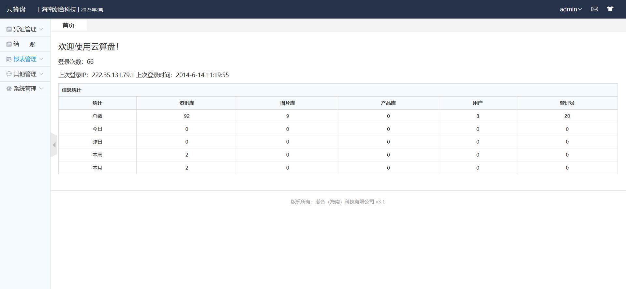
Task: Expand the 报表管理 chevron arrow
Action: click(x=41, y=59)
